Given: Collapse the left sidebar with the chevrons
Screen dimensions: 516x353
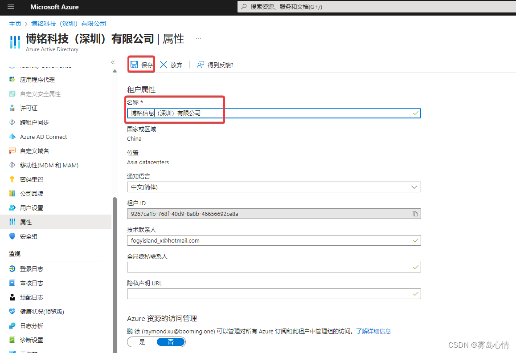Looking at the screenshot, I should coord(113,62).
